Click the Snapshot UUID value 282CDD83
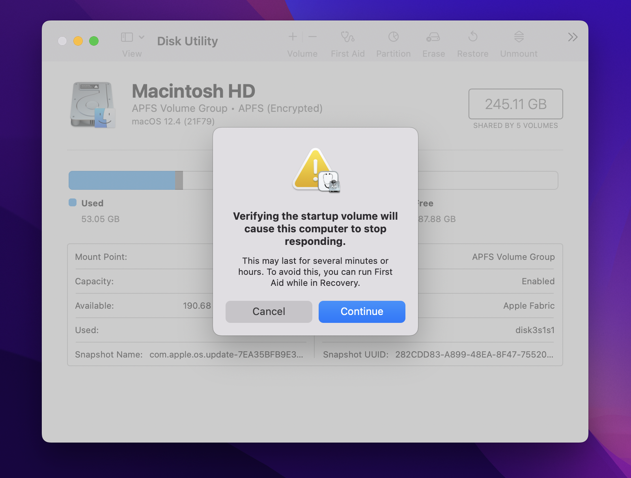 coord(474,354)
